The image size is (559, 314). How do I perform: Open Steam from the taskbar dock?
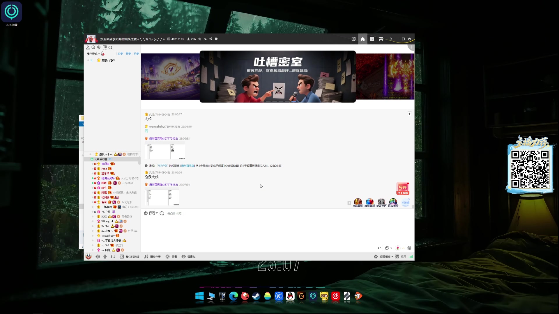(x=256, y=296)
